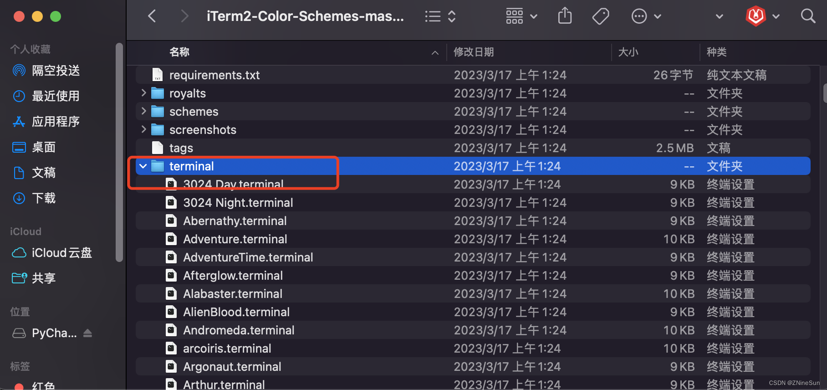The image size is (827, 390).
Task: Click the schemes folder icon
Action: 158,111
